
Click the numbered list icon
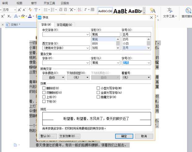pos(53,10)
